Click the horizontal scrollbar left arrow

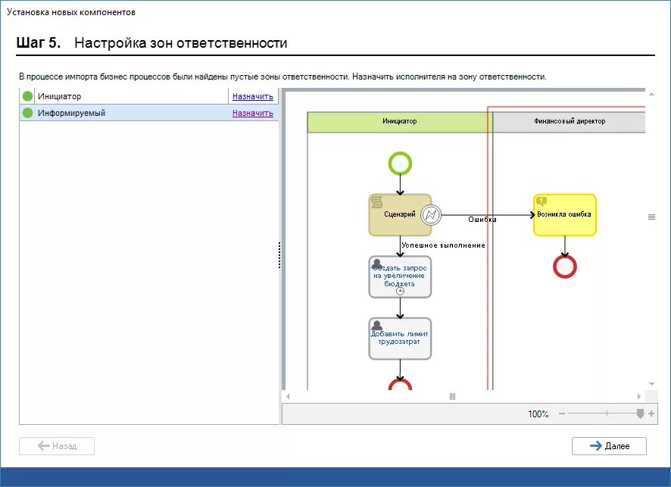coord(288,396)
